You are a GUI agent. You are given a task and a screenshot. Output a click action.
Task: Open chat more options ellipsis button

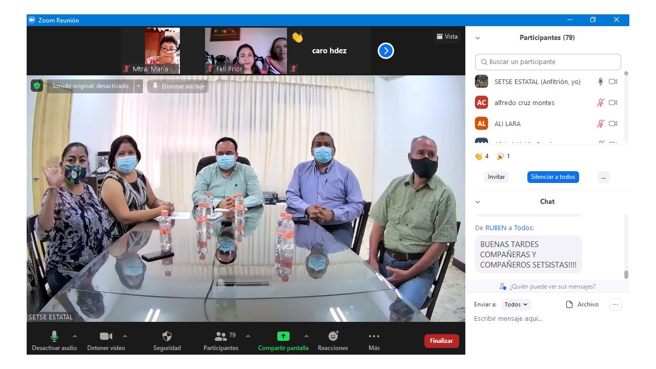click(x=616, y=304)
